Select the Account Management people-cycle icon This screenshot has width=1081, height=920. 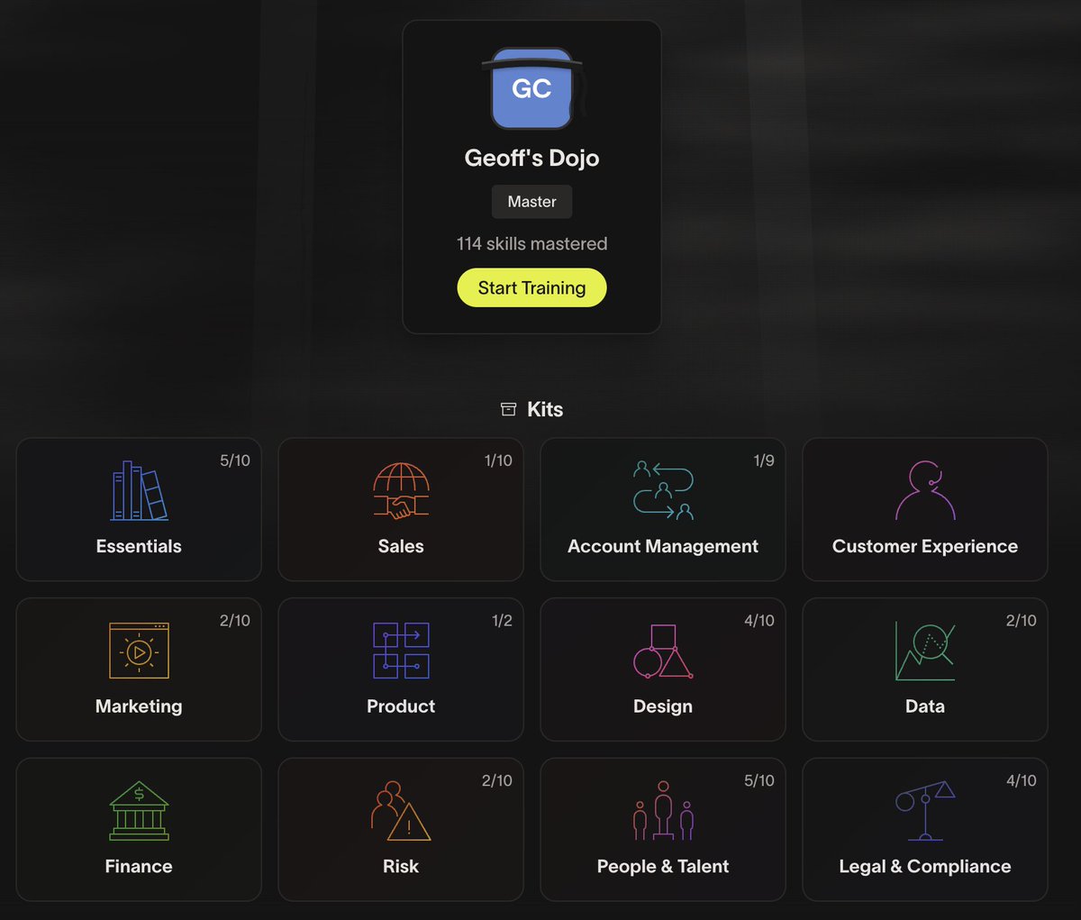663,489
